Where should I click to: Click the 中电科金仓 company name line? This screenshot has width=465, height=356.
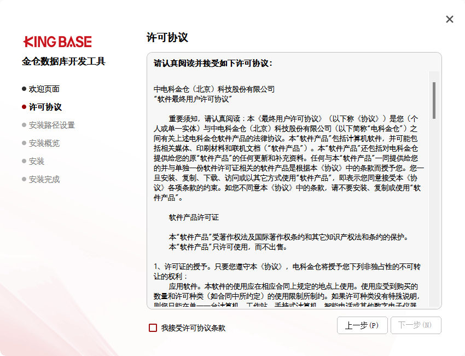click(x=214, y=89)
